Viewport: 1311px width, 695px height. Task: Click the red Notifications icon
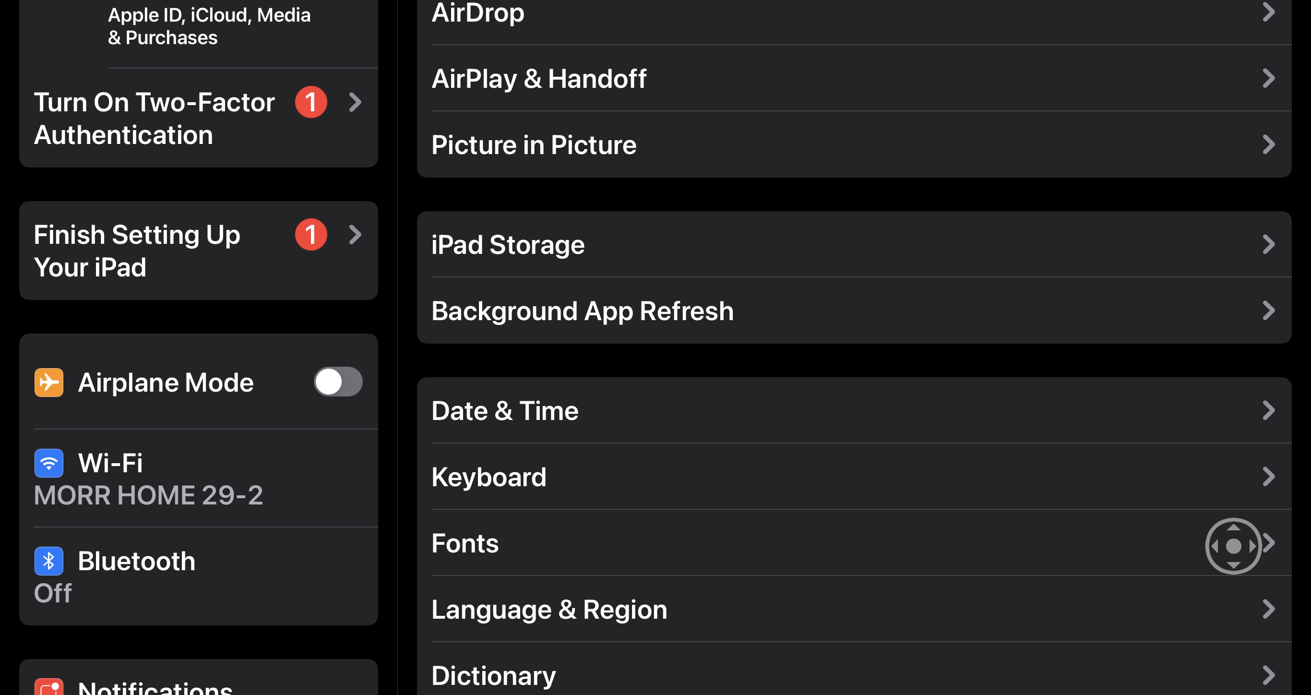click(49, 687)
